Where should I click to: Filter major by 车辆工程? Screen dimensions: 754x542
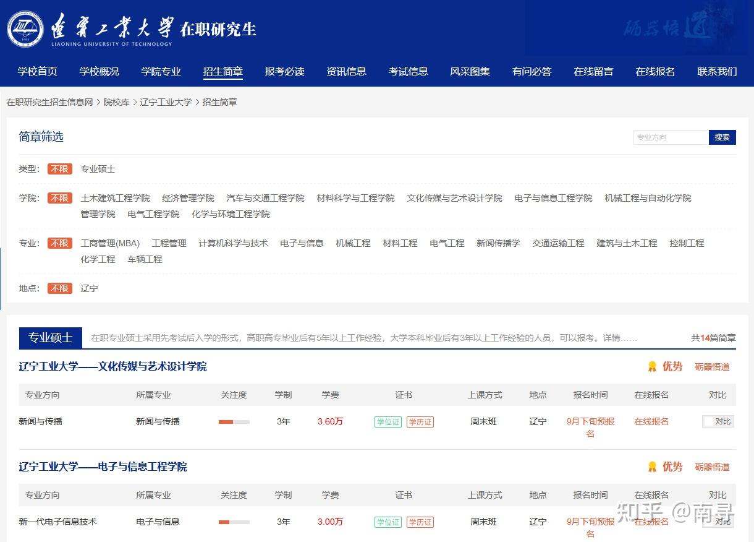pos(145,259)
